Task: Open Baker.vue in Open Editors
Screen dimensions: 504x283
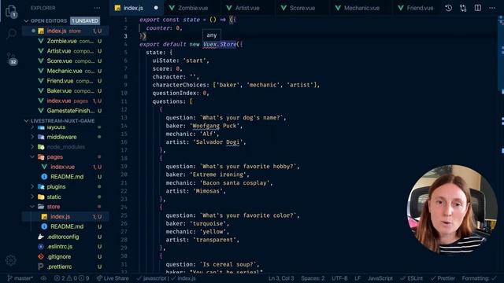Action: point(65,91)
